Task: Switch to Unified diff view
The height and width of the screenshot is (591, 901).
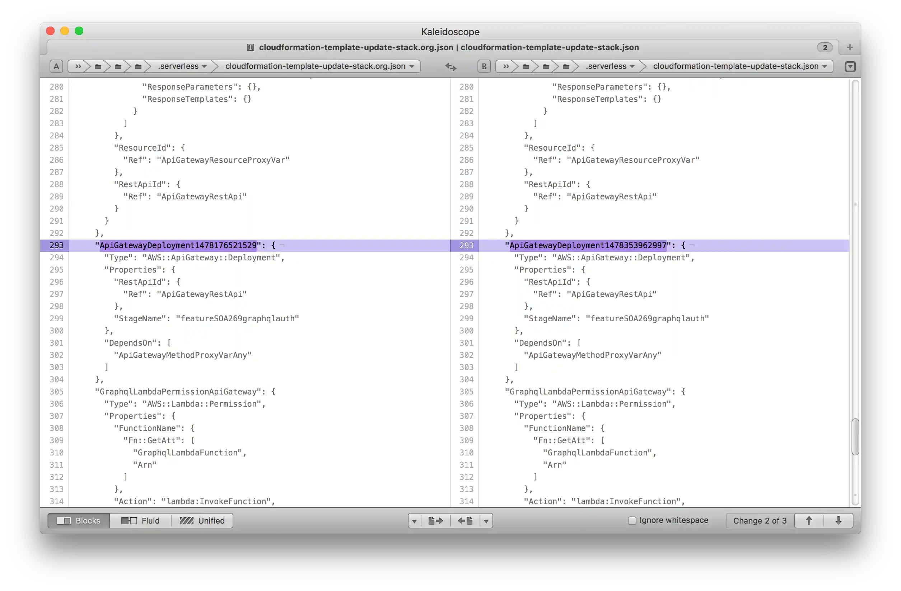Action: click(202, 521)
